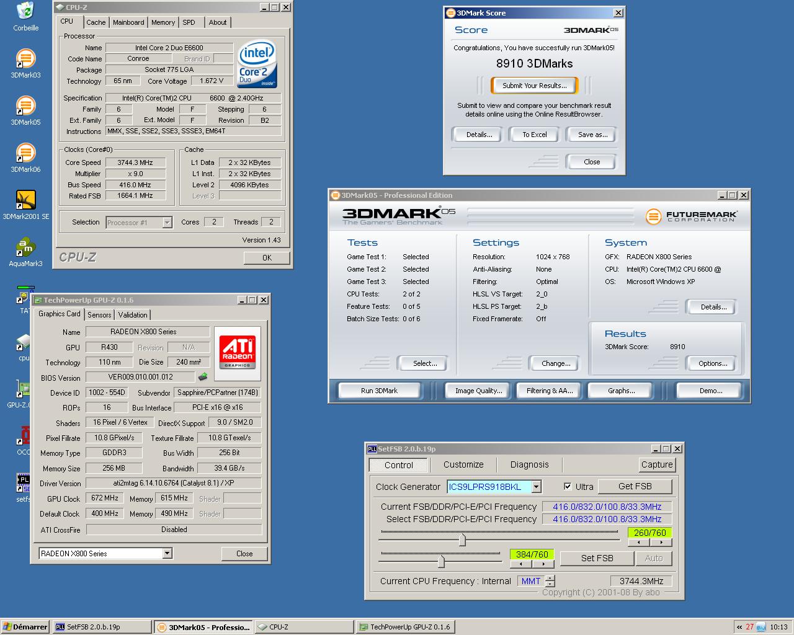Open the RADEON X800 Series card dropdown
This screenshot has height=635, width=794.
(167, 554)
